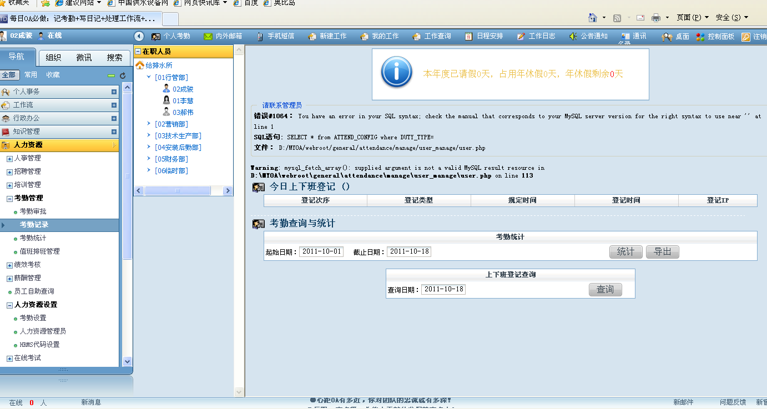Viewport: 767px width, 409px height.
Task: Click the left-arrow collapse icon before 个人考勤
Action: (x=139, y=36)
